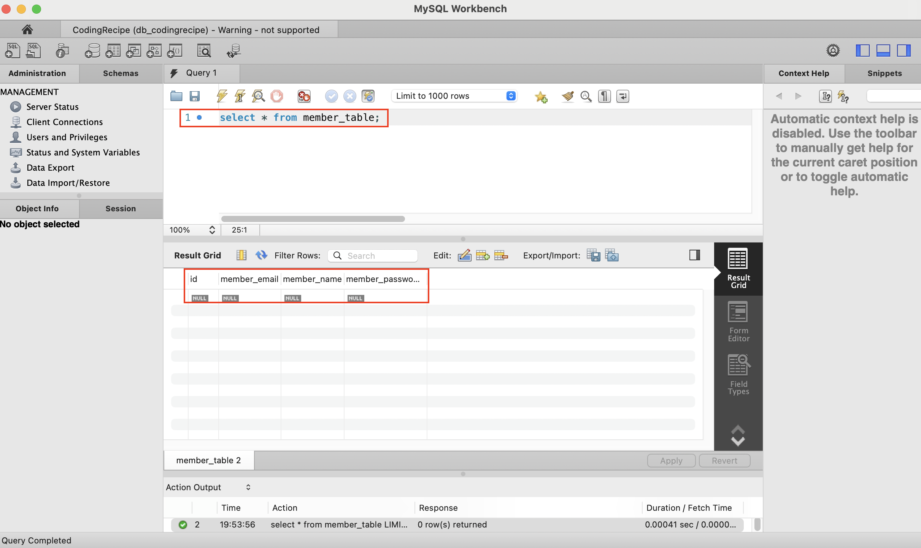The image size is (921, 548).
Task: Open Field Types view
Action: point(738,375)
